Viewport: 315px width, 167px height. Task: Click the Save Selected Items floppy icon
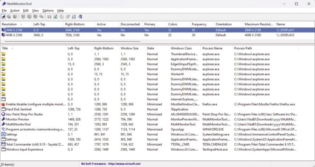tap(49, 17)
